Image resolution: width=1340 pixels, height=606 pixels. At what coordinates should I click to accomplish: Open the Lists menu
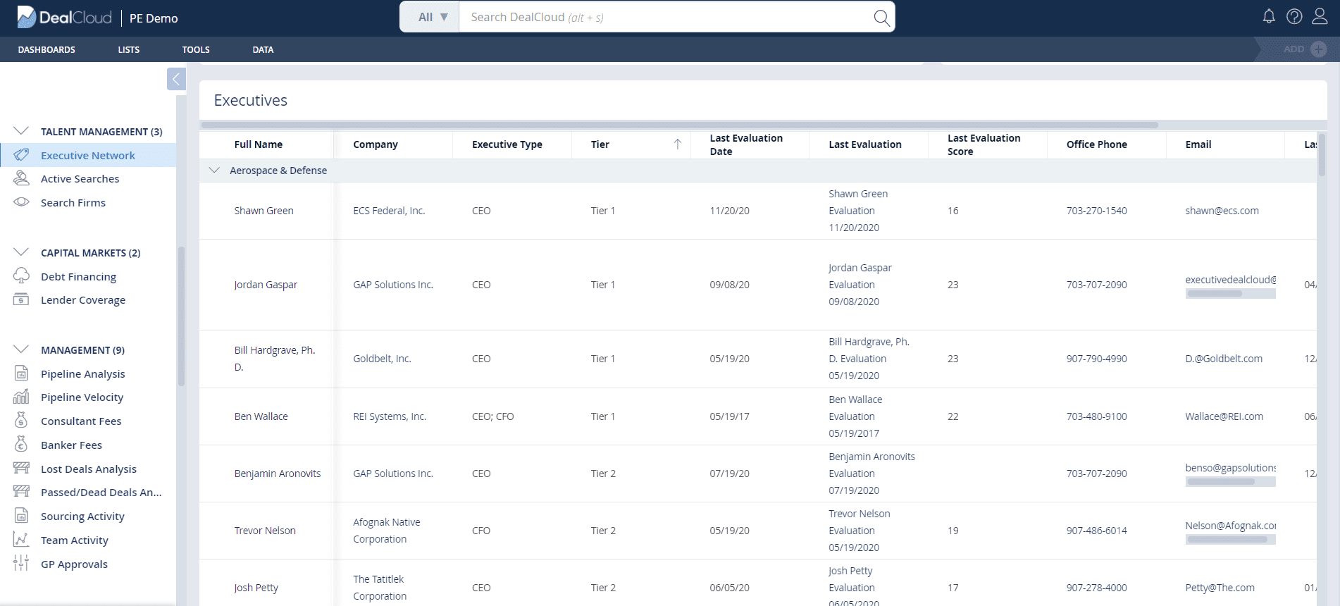click(129, 49)
